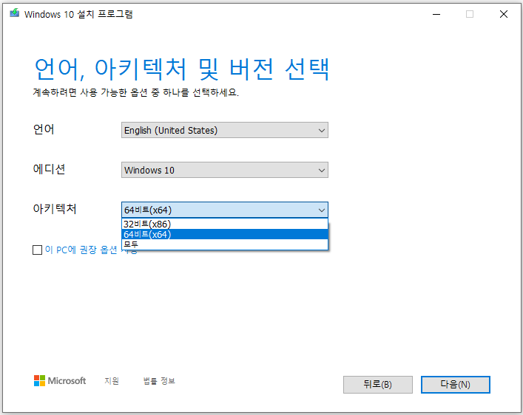Collapse the architecture dropdown showing 64비트(x64)

[224, 210]
